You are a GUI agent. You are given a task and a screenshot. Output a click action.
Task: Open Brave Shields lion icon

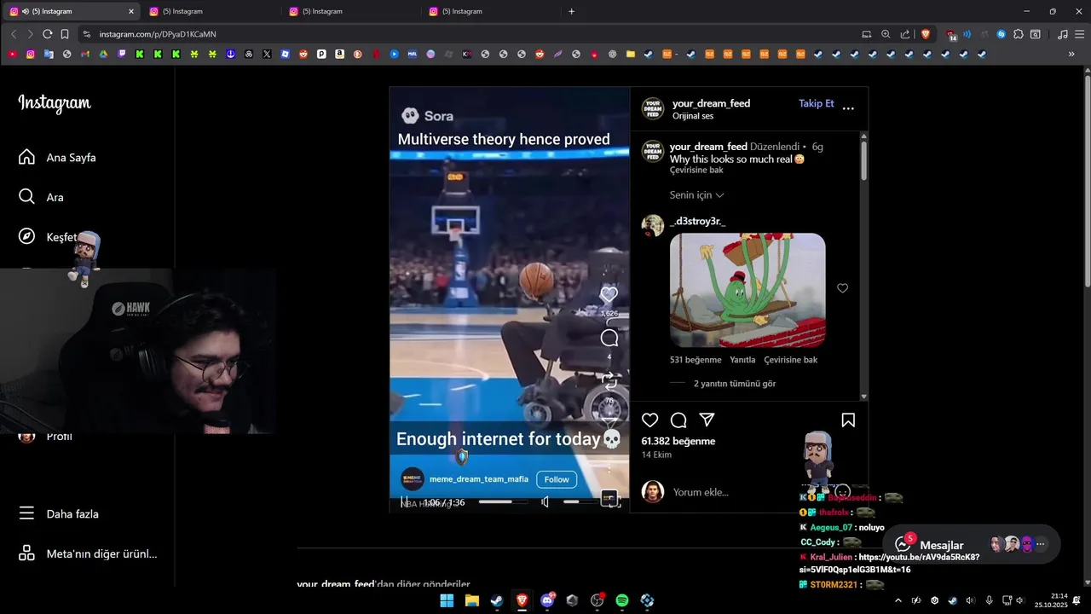coord(926,34)
